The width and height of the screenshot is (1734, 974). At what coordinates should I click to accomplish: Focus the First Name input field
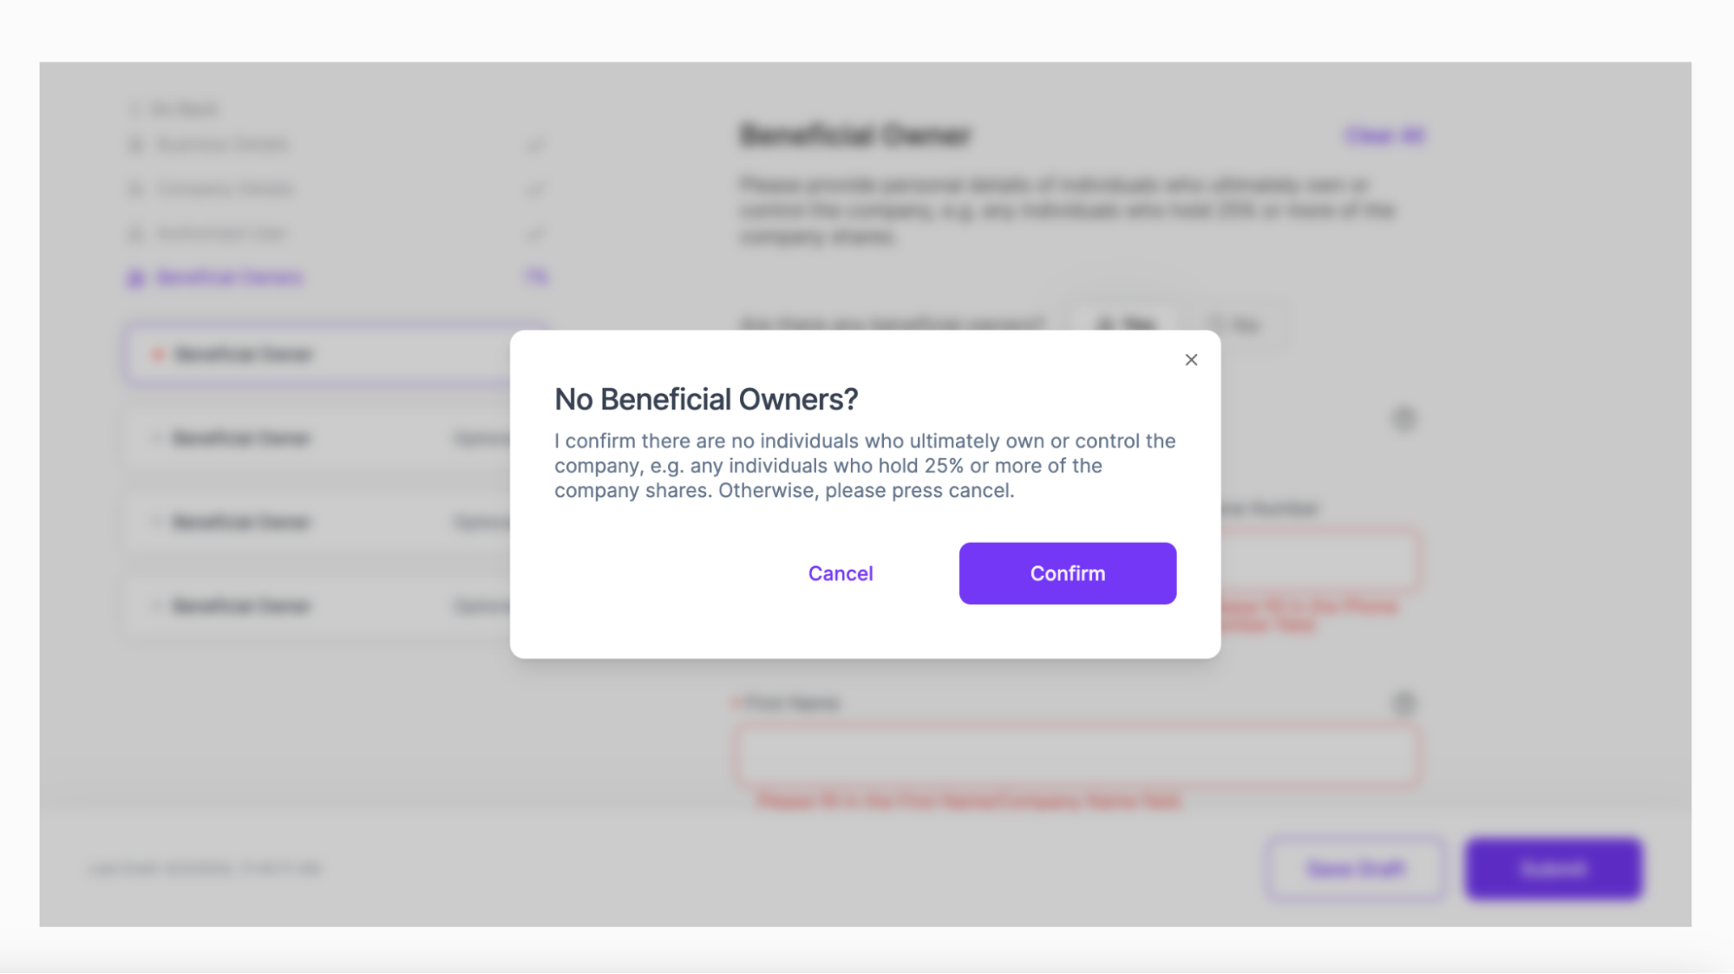coord(1077,755)
